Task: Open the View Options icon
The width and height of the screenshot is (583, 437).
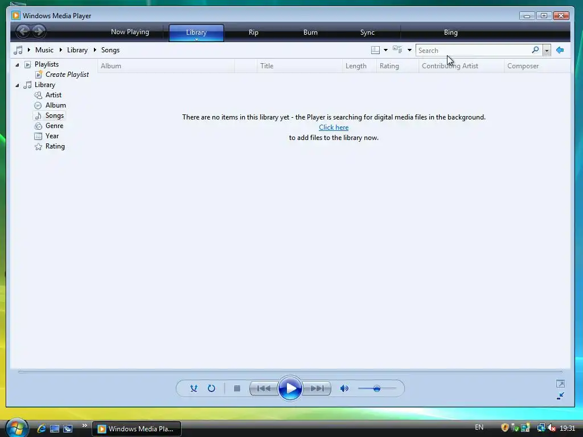Action: [x=397, y=50]
